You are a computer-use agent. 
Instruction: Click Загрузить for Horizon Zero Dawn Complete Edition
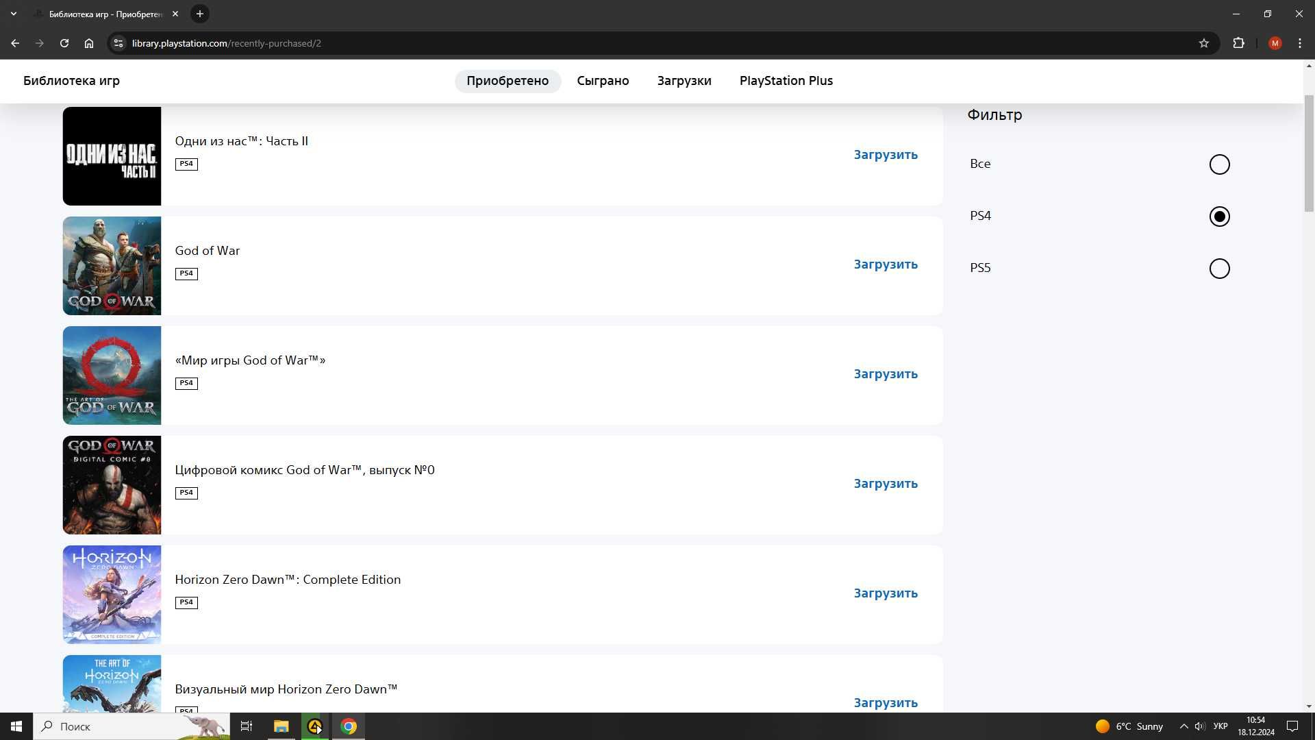pos(886,593)
